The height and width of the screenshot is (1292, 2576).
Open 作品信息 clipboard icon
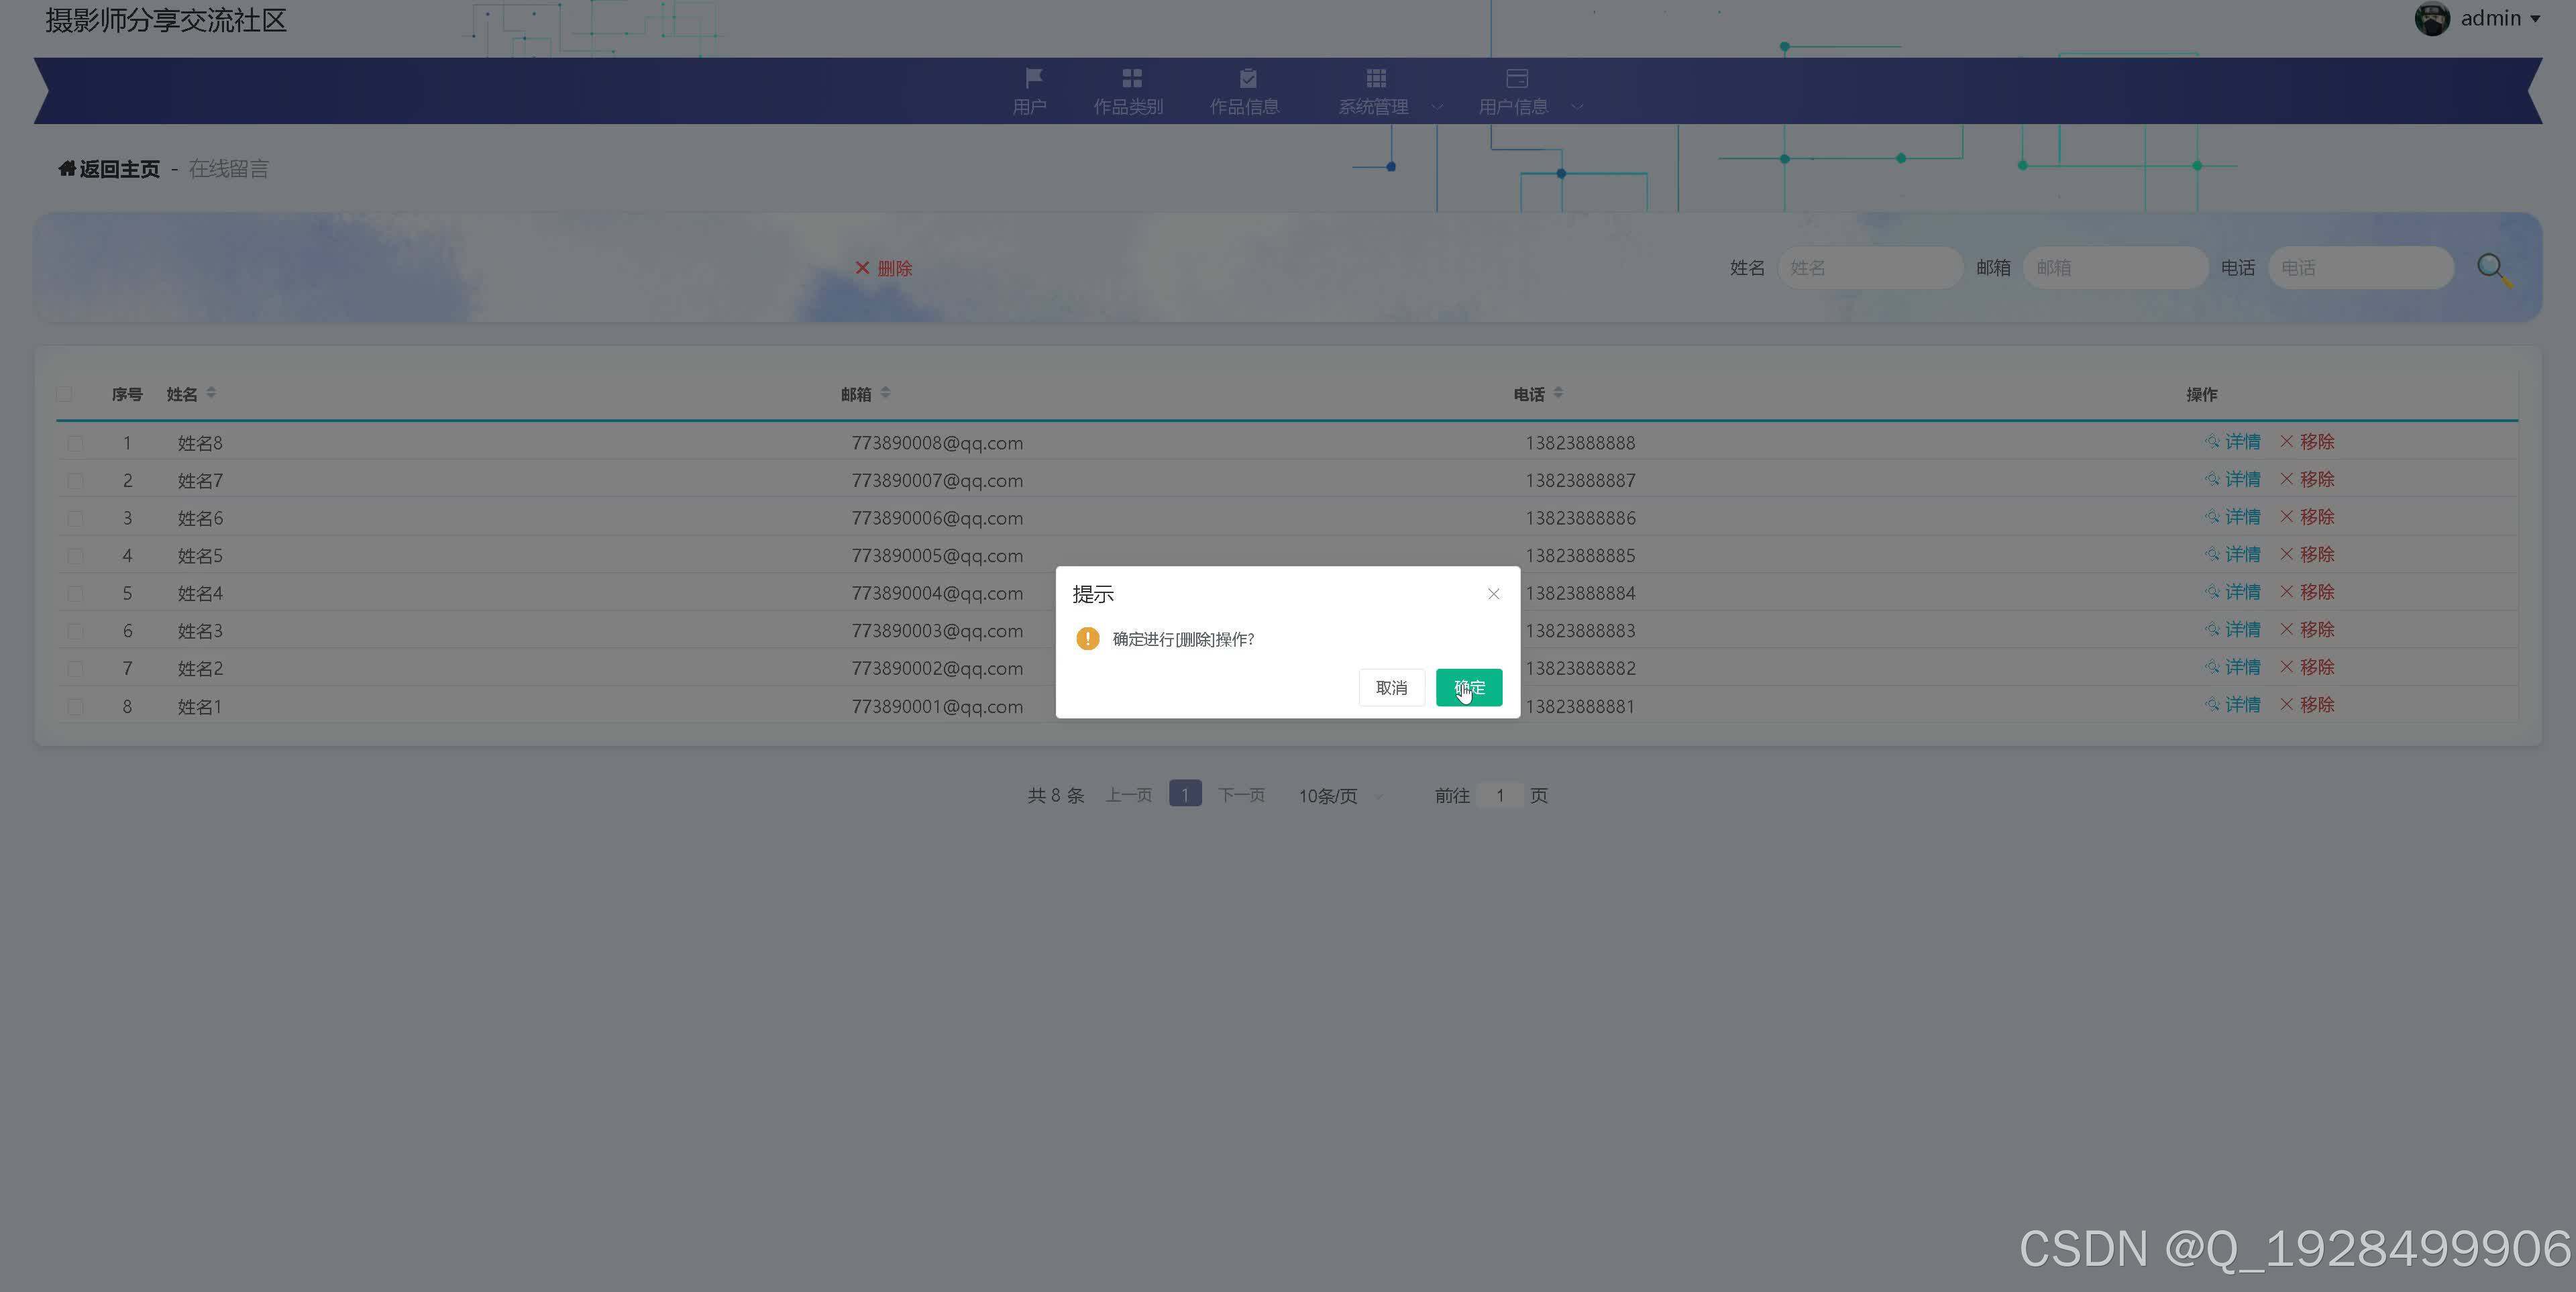[x=1247, y=78]
